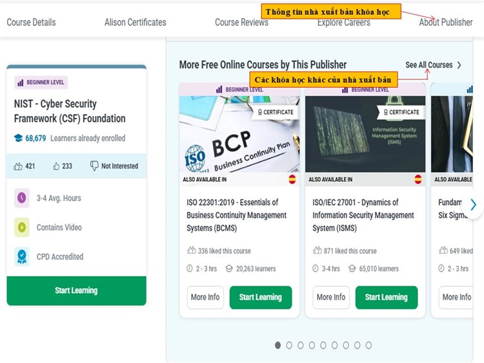Click the See All Courses link

[429, 65]
